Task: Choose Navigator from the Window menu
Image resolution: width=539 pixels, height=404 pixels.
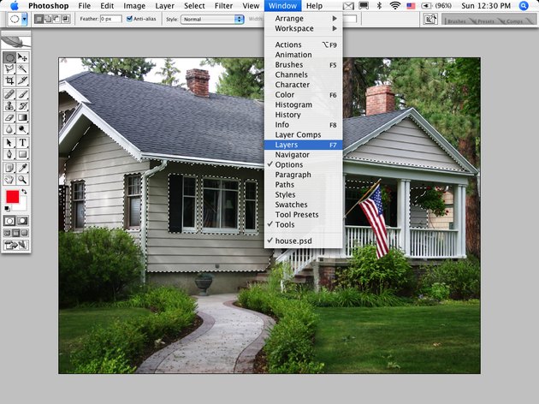Action: pyautogui.click(x=304, y=155)
